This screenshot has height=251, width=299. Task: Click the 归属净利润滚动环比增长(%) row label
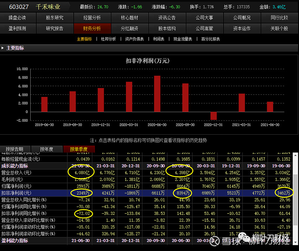(28, 227)
